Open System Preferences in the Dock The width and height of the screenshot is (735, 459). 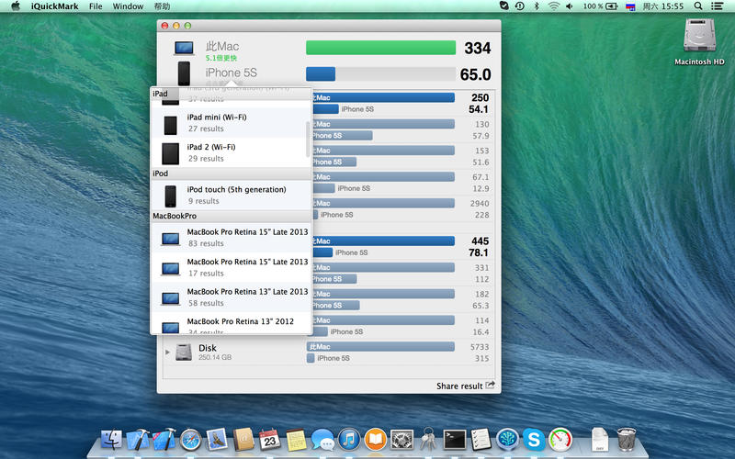coord(401,440)
